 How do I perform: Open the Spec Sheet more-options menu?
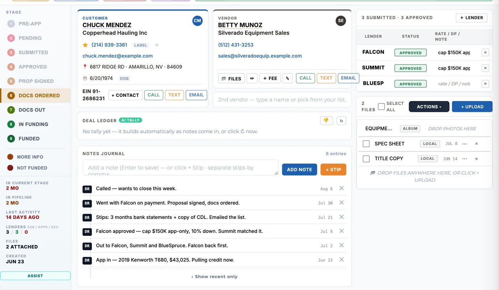[464, 144]
